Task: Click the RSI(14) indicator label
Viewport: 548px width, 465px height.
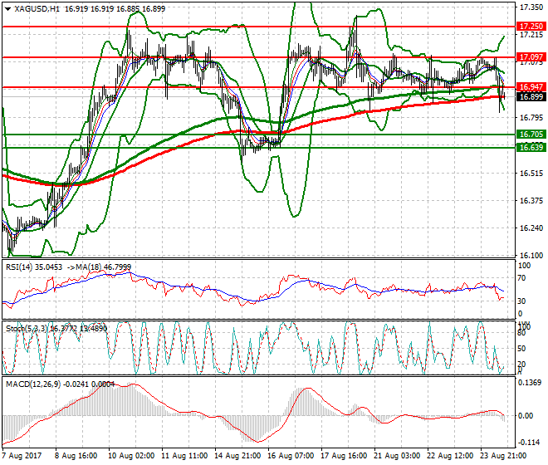Action: tap(22, 267)
